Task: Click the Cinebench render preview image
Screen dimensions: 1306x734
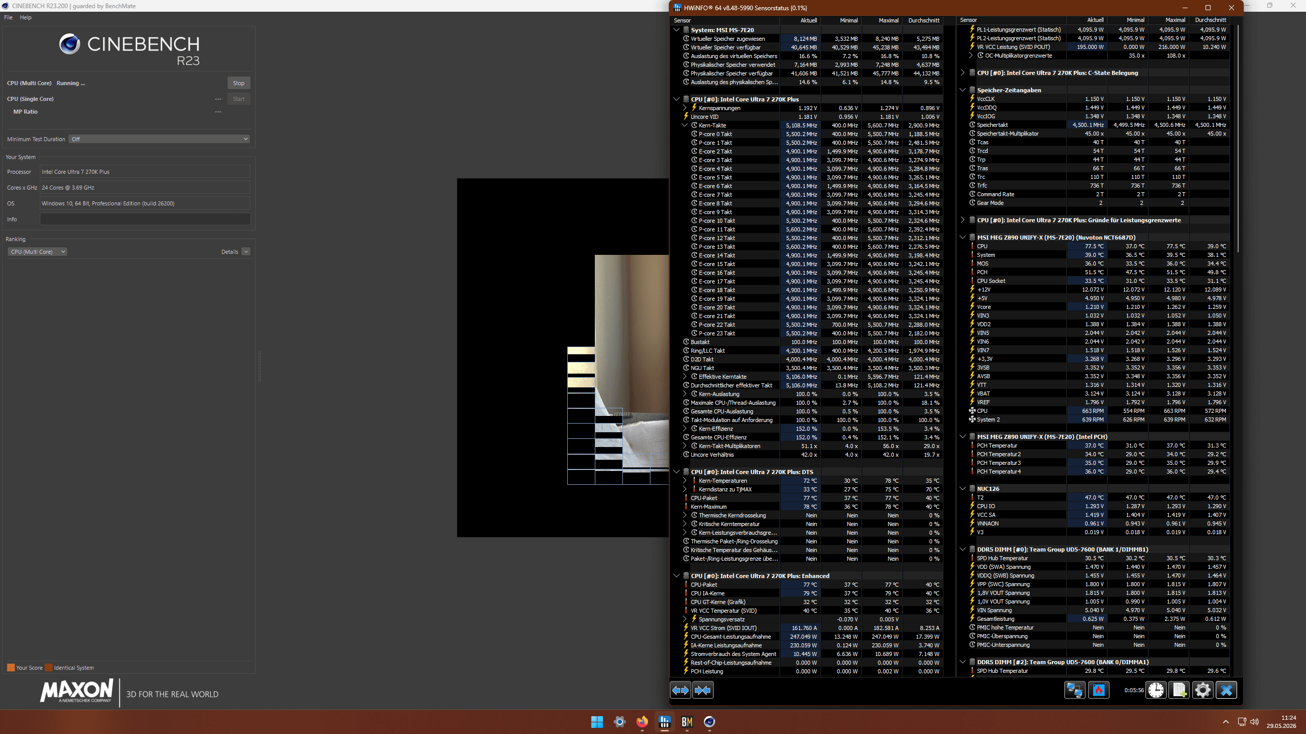Action: tap(563, 358)
